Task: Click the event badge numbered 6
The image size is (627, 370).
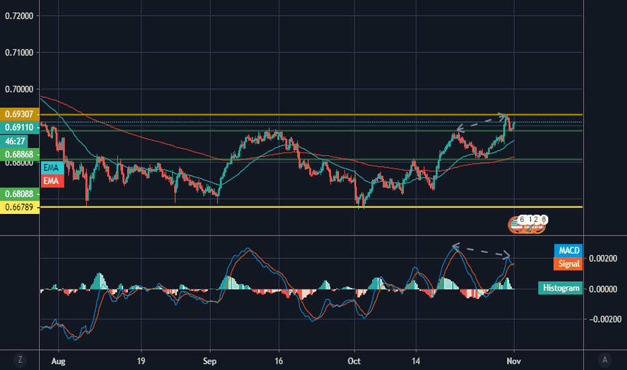Action: [521, 219]
